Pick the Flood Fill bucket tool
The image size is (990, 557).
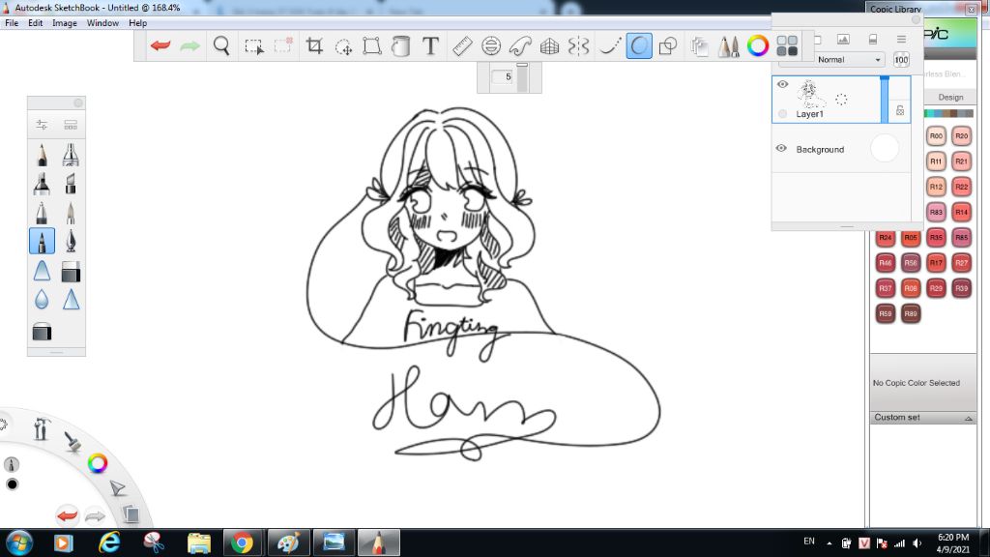pyautogui.click(x=400, y=46)
